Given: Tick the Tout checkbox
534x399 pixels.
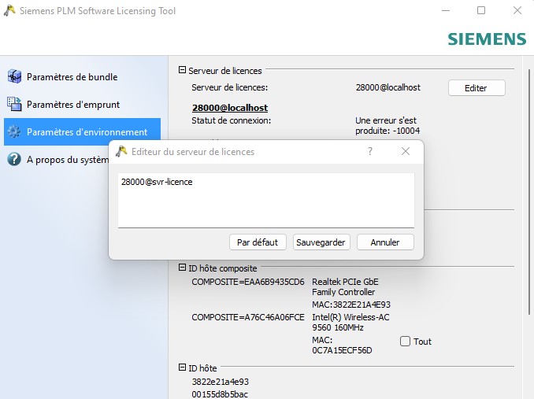Looking at the screenshot, I should click(405, 342).
